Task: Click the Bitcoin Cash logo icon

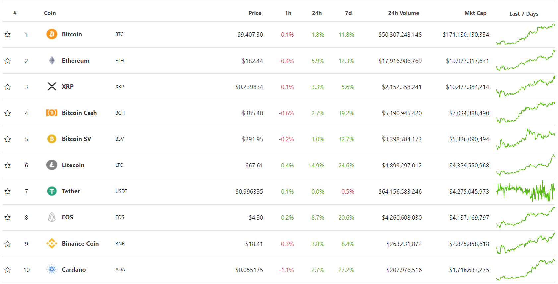Action: click(52, 113)
